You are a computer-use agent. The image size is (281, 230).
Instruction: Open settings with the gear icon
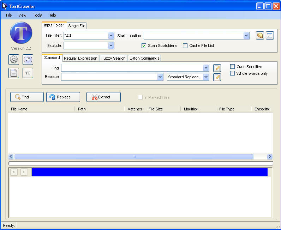point(14,60)
